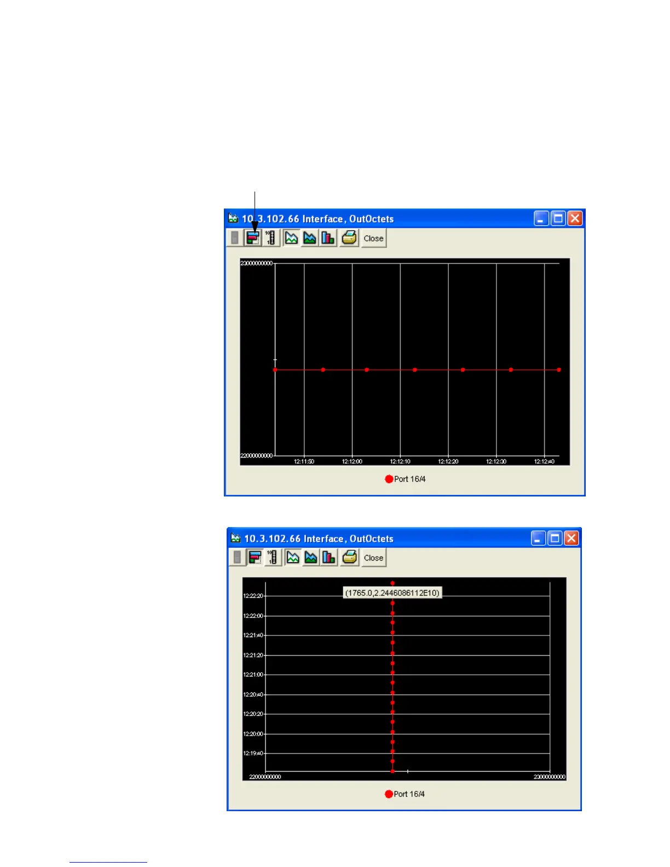Click the rightmost red data point in upper graph
The width and height of the screenshot is (670, 867).
click(x=559, y=370)
